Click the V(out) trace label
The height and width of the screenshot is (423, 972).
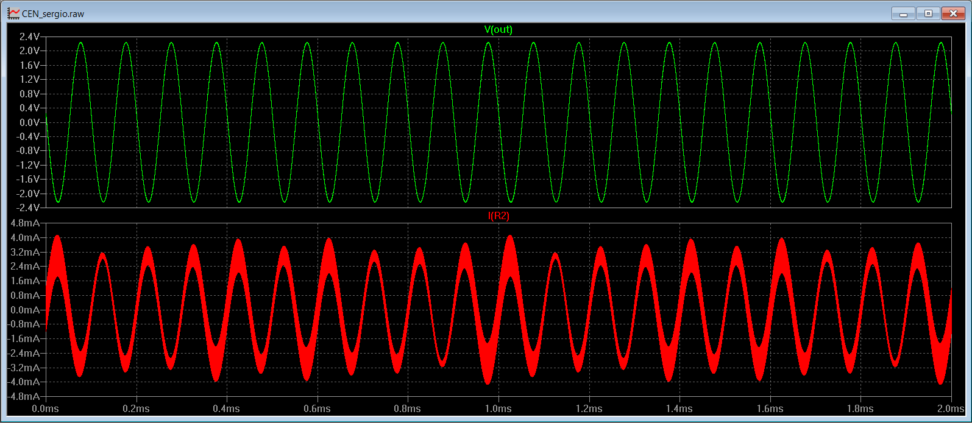498,30
